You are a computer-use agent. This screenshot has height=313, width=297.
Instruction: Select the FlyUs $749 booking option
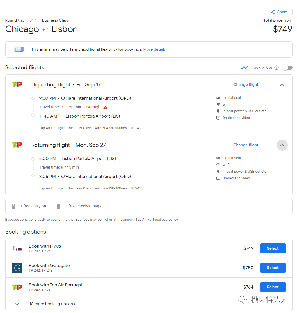pyautogui.click(x=273, y=248)
